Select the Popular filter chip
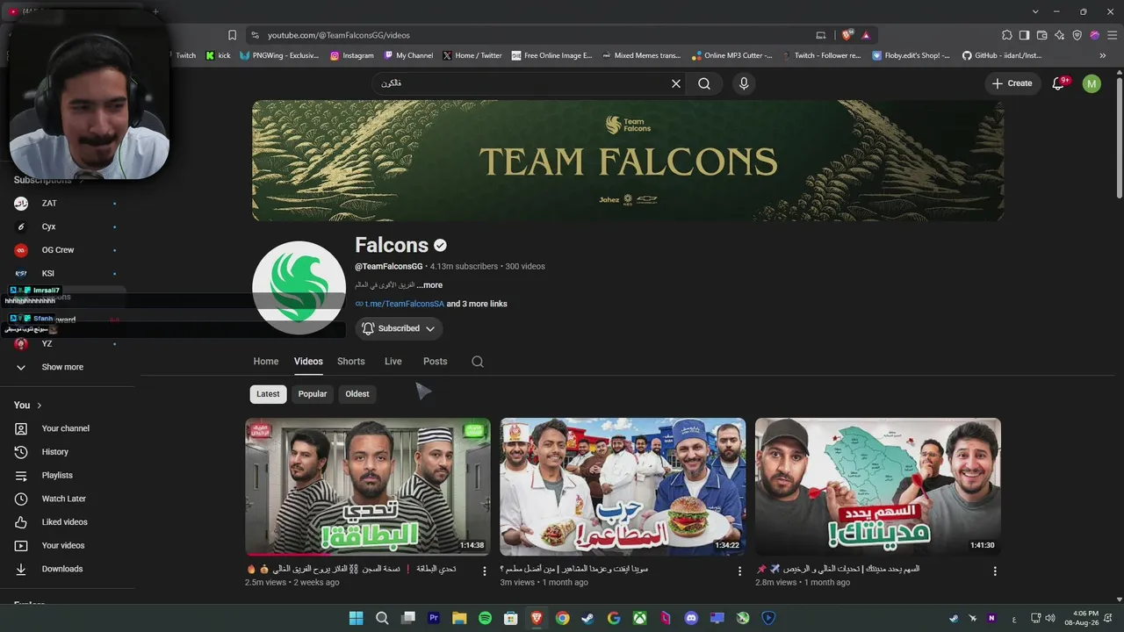Viewport: 1124px width, 632px height. [x=313, y=394]
